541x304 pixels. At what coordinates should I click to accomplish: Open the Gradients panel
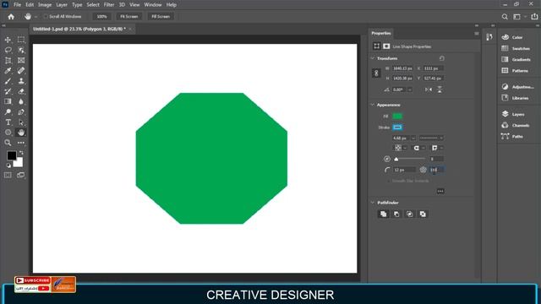click(516, 60)
